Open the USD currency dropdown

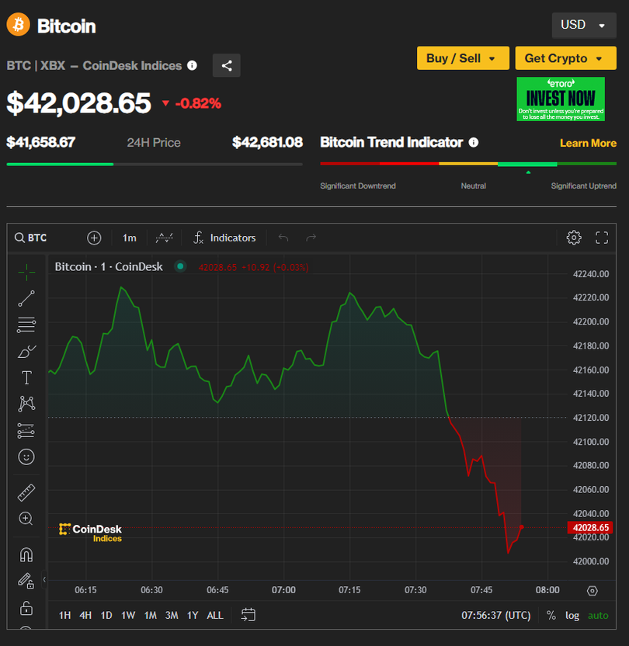pyautogui.click(x=582, y=25)
